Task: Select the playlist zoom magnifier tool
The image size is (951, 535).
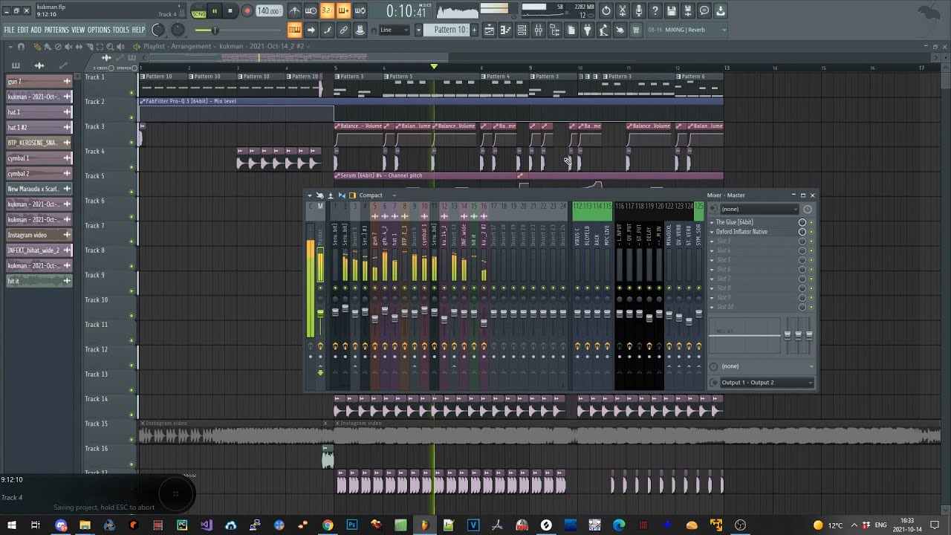Action: [108, 47]
